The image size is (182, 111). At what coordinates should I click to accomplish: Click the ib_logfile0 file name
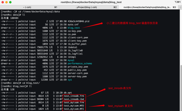point(75,51)
